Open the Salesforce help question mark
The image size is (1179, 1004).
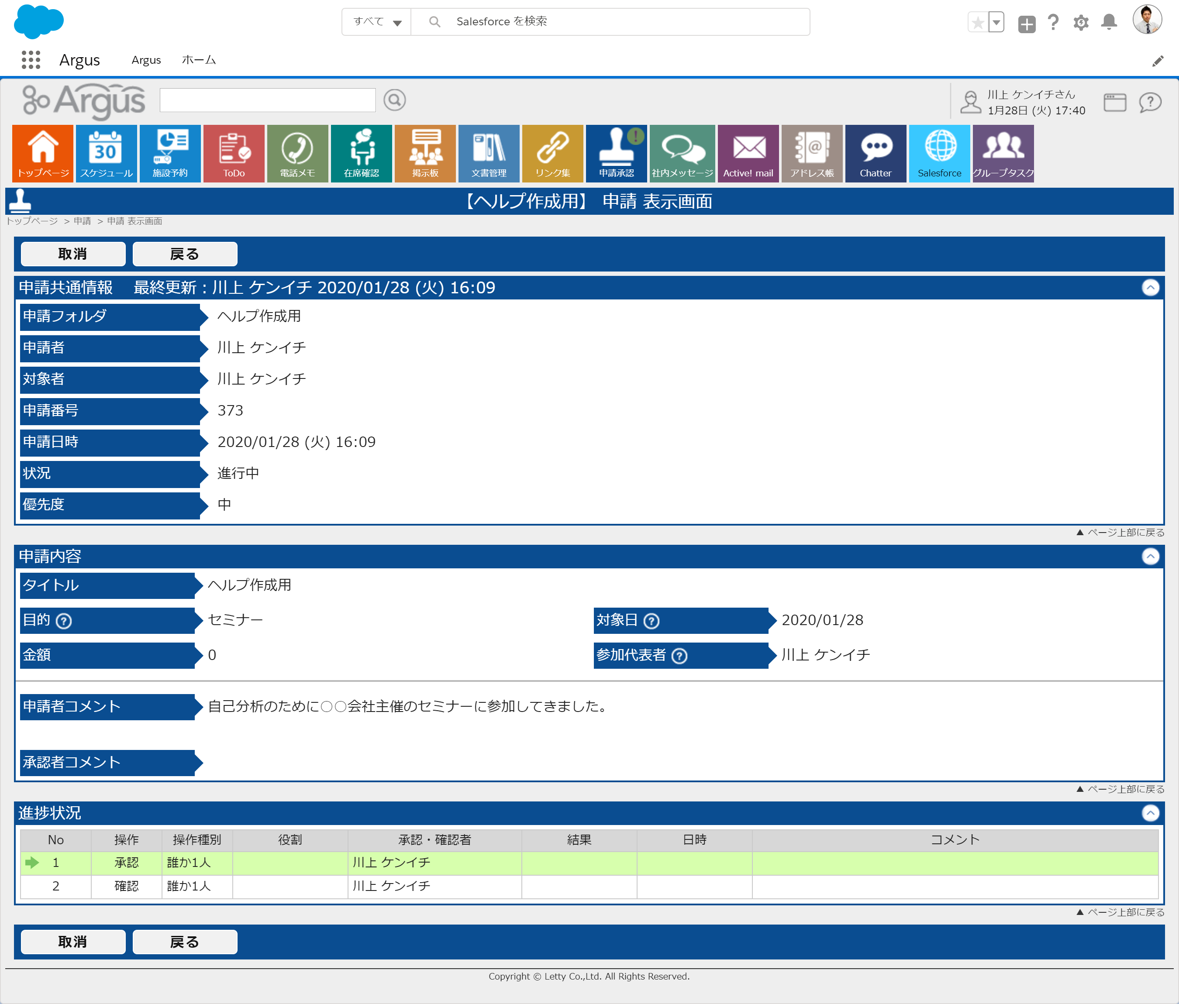[x=1053, y=23]
